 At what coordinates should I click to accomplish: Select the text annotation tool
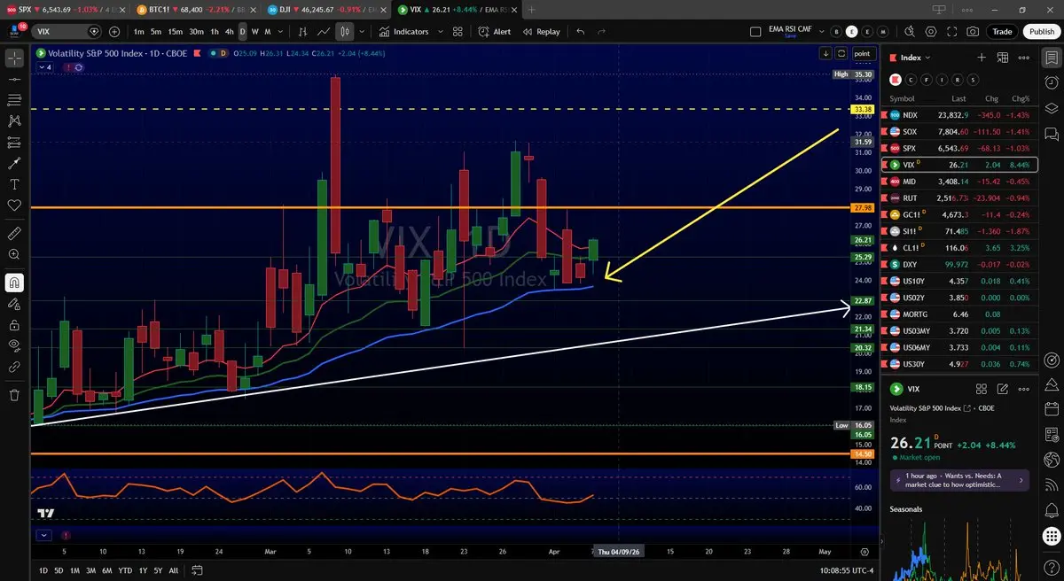tap(14, 184)
